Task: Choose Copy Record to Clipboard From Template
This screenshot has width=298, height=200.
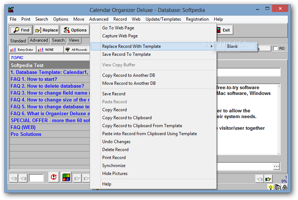Action: (153, 126)
